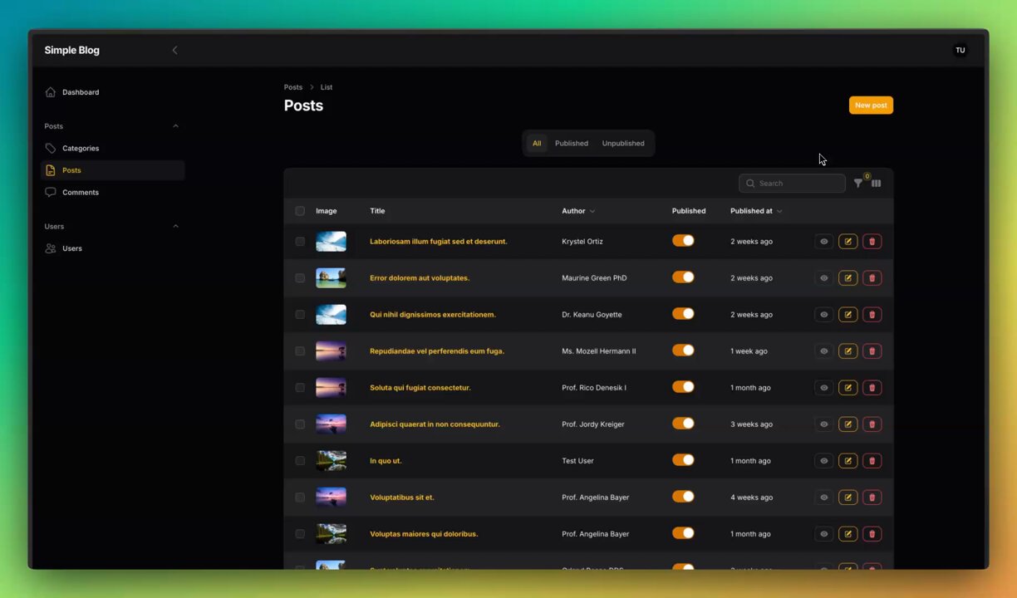This screenshot has width=1017, height=598.
Task: Check the select-all checkbox in table header
Action: pos(300,211)
